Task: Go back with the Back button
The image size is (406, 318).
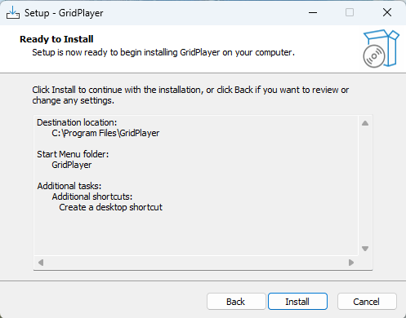Action: coord(236,302)
